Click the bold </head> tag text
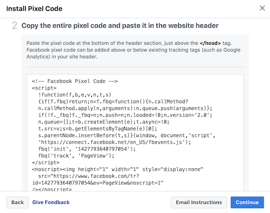270x213 pixels. [210, 43]
